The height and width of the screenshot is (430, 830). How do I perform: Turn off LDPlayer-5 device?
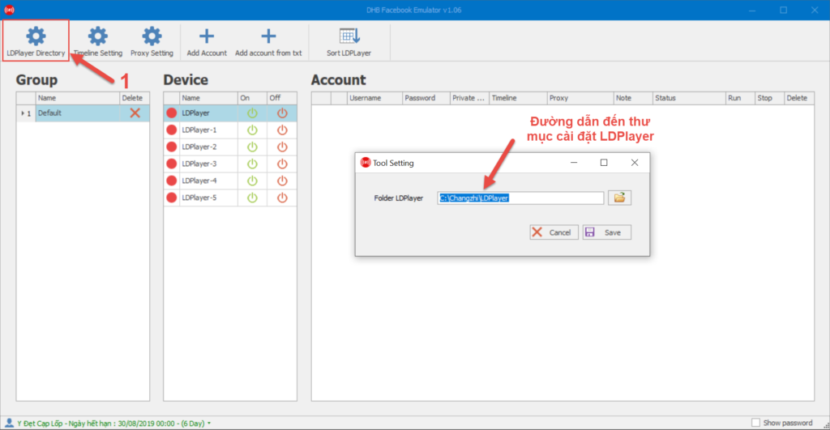[x=282, y=198]
